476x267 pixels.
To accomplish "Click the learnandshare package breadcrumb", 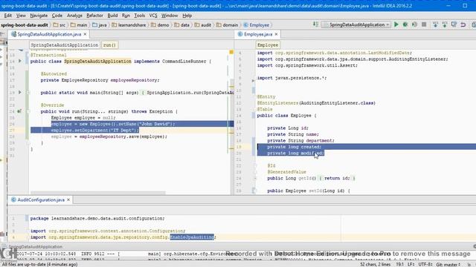I will [129, 24].
